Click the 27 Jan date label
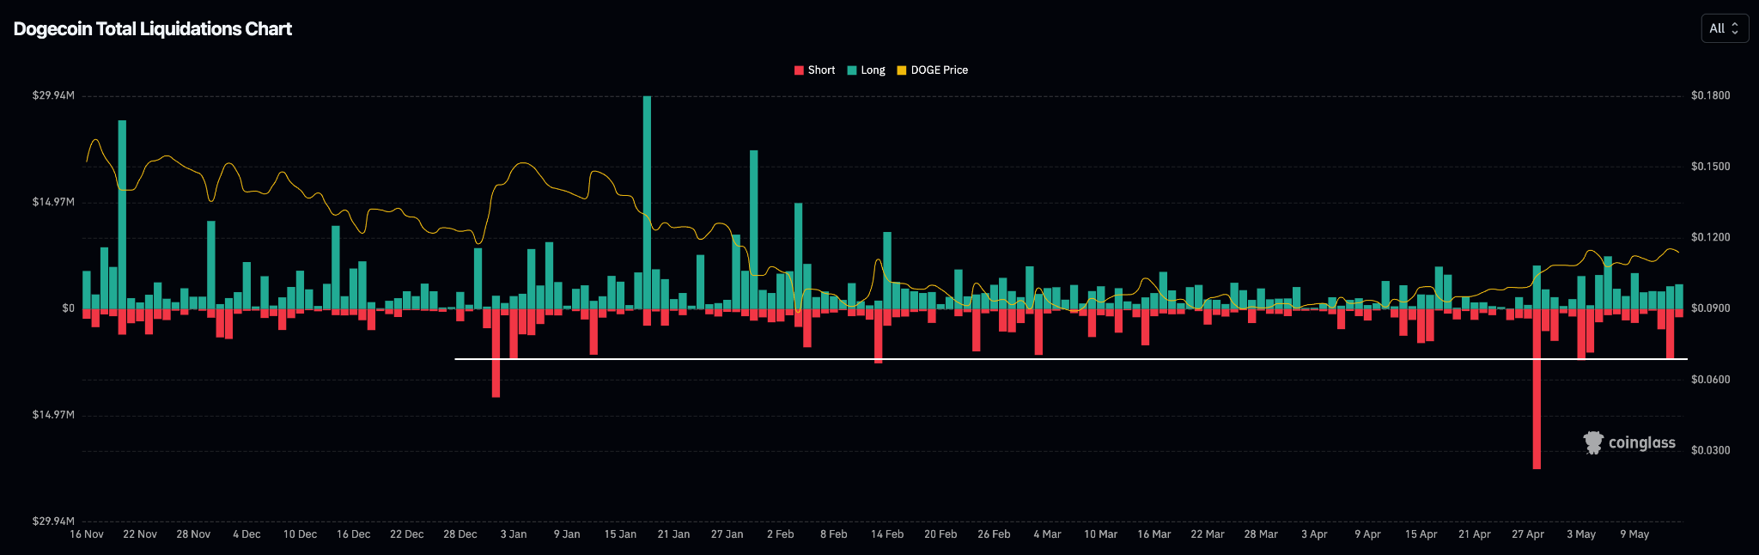The image size is (1759, 555). [727, 534]
